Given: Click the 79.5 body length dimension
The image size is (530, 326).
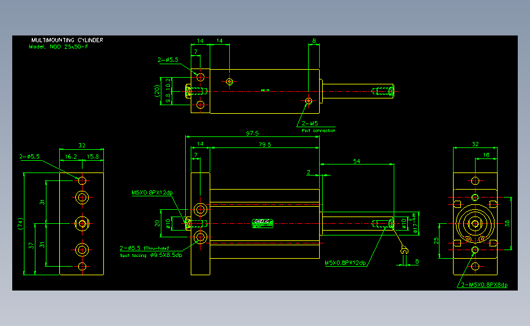Looking at the screenshot, I should (x=265, y=144).
